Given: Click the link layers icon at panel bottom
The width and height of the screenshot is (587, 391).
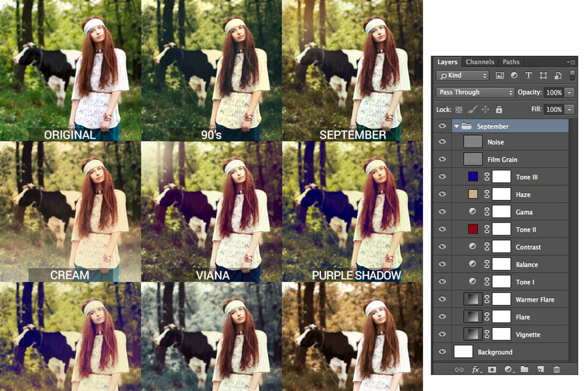Looking at the screenshot, I should [459, 369].
